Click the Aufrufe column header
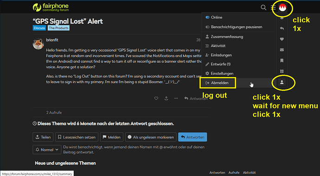 pyautogui.click(x=234, y=173)
